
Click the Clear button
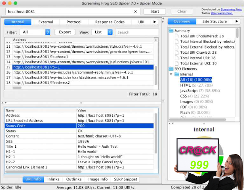pyautogui.click(x=182, y=11)
